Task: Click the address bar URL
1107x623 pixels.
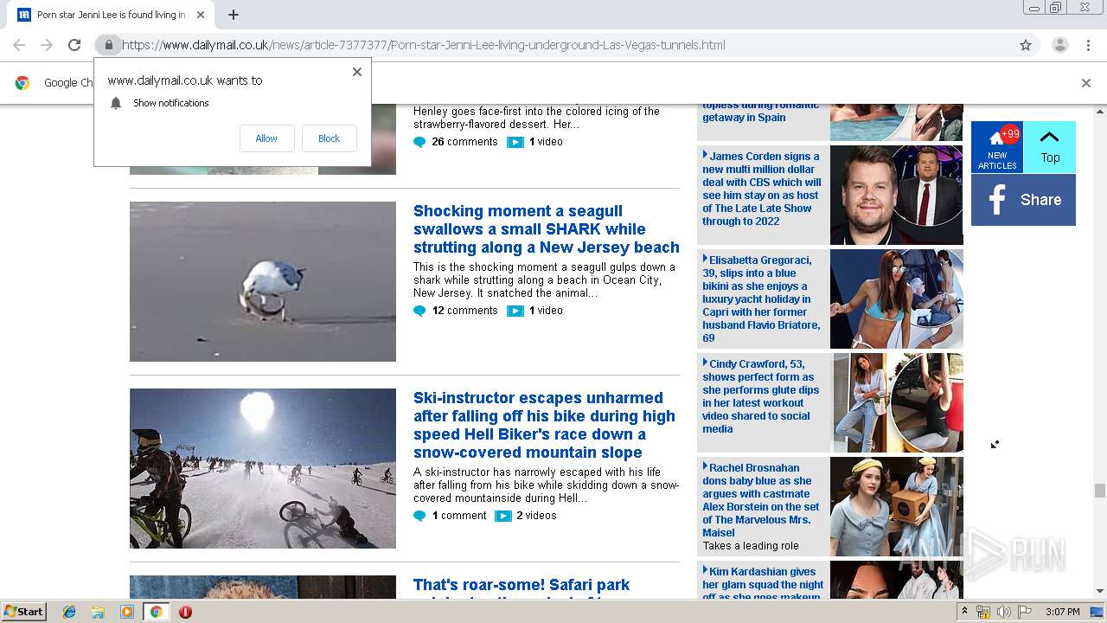Action: [424, 45]
